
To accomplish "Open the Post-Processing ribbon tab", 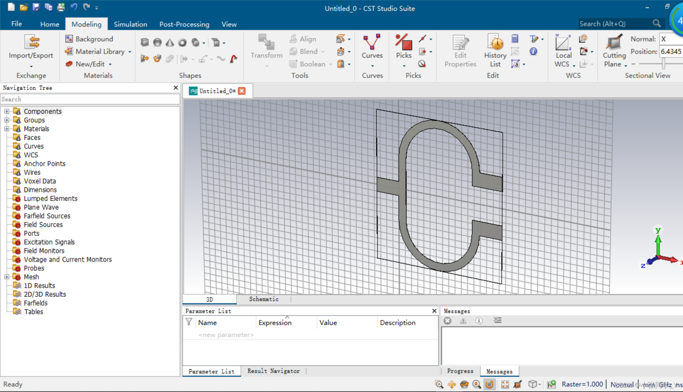I will [184, 24].
